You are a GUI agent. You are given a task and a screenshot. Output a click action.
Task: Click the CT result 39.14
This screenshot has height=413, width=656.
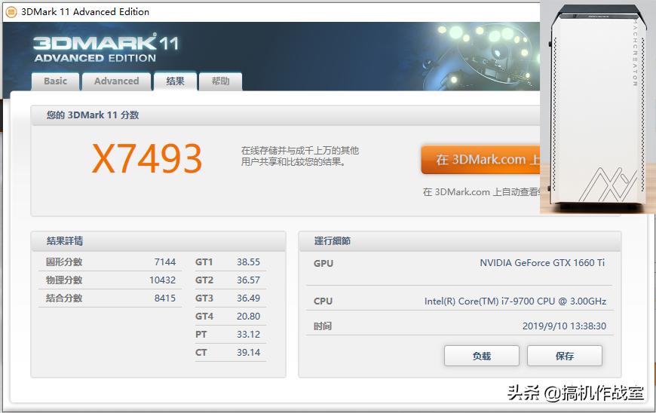coord(249,353)
